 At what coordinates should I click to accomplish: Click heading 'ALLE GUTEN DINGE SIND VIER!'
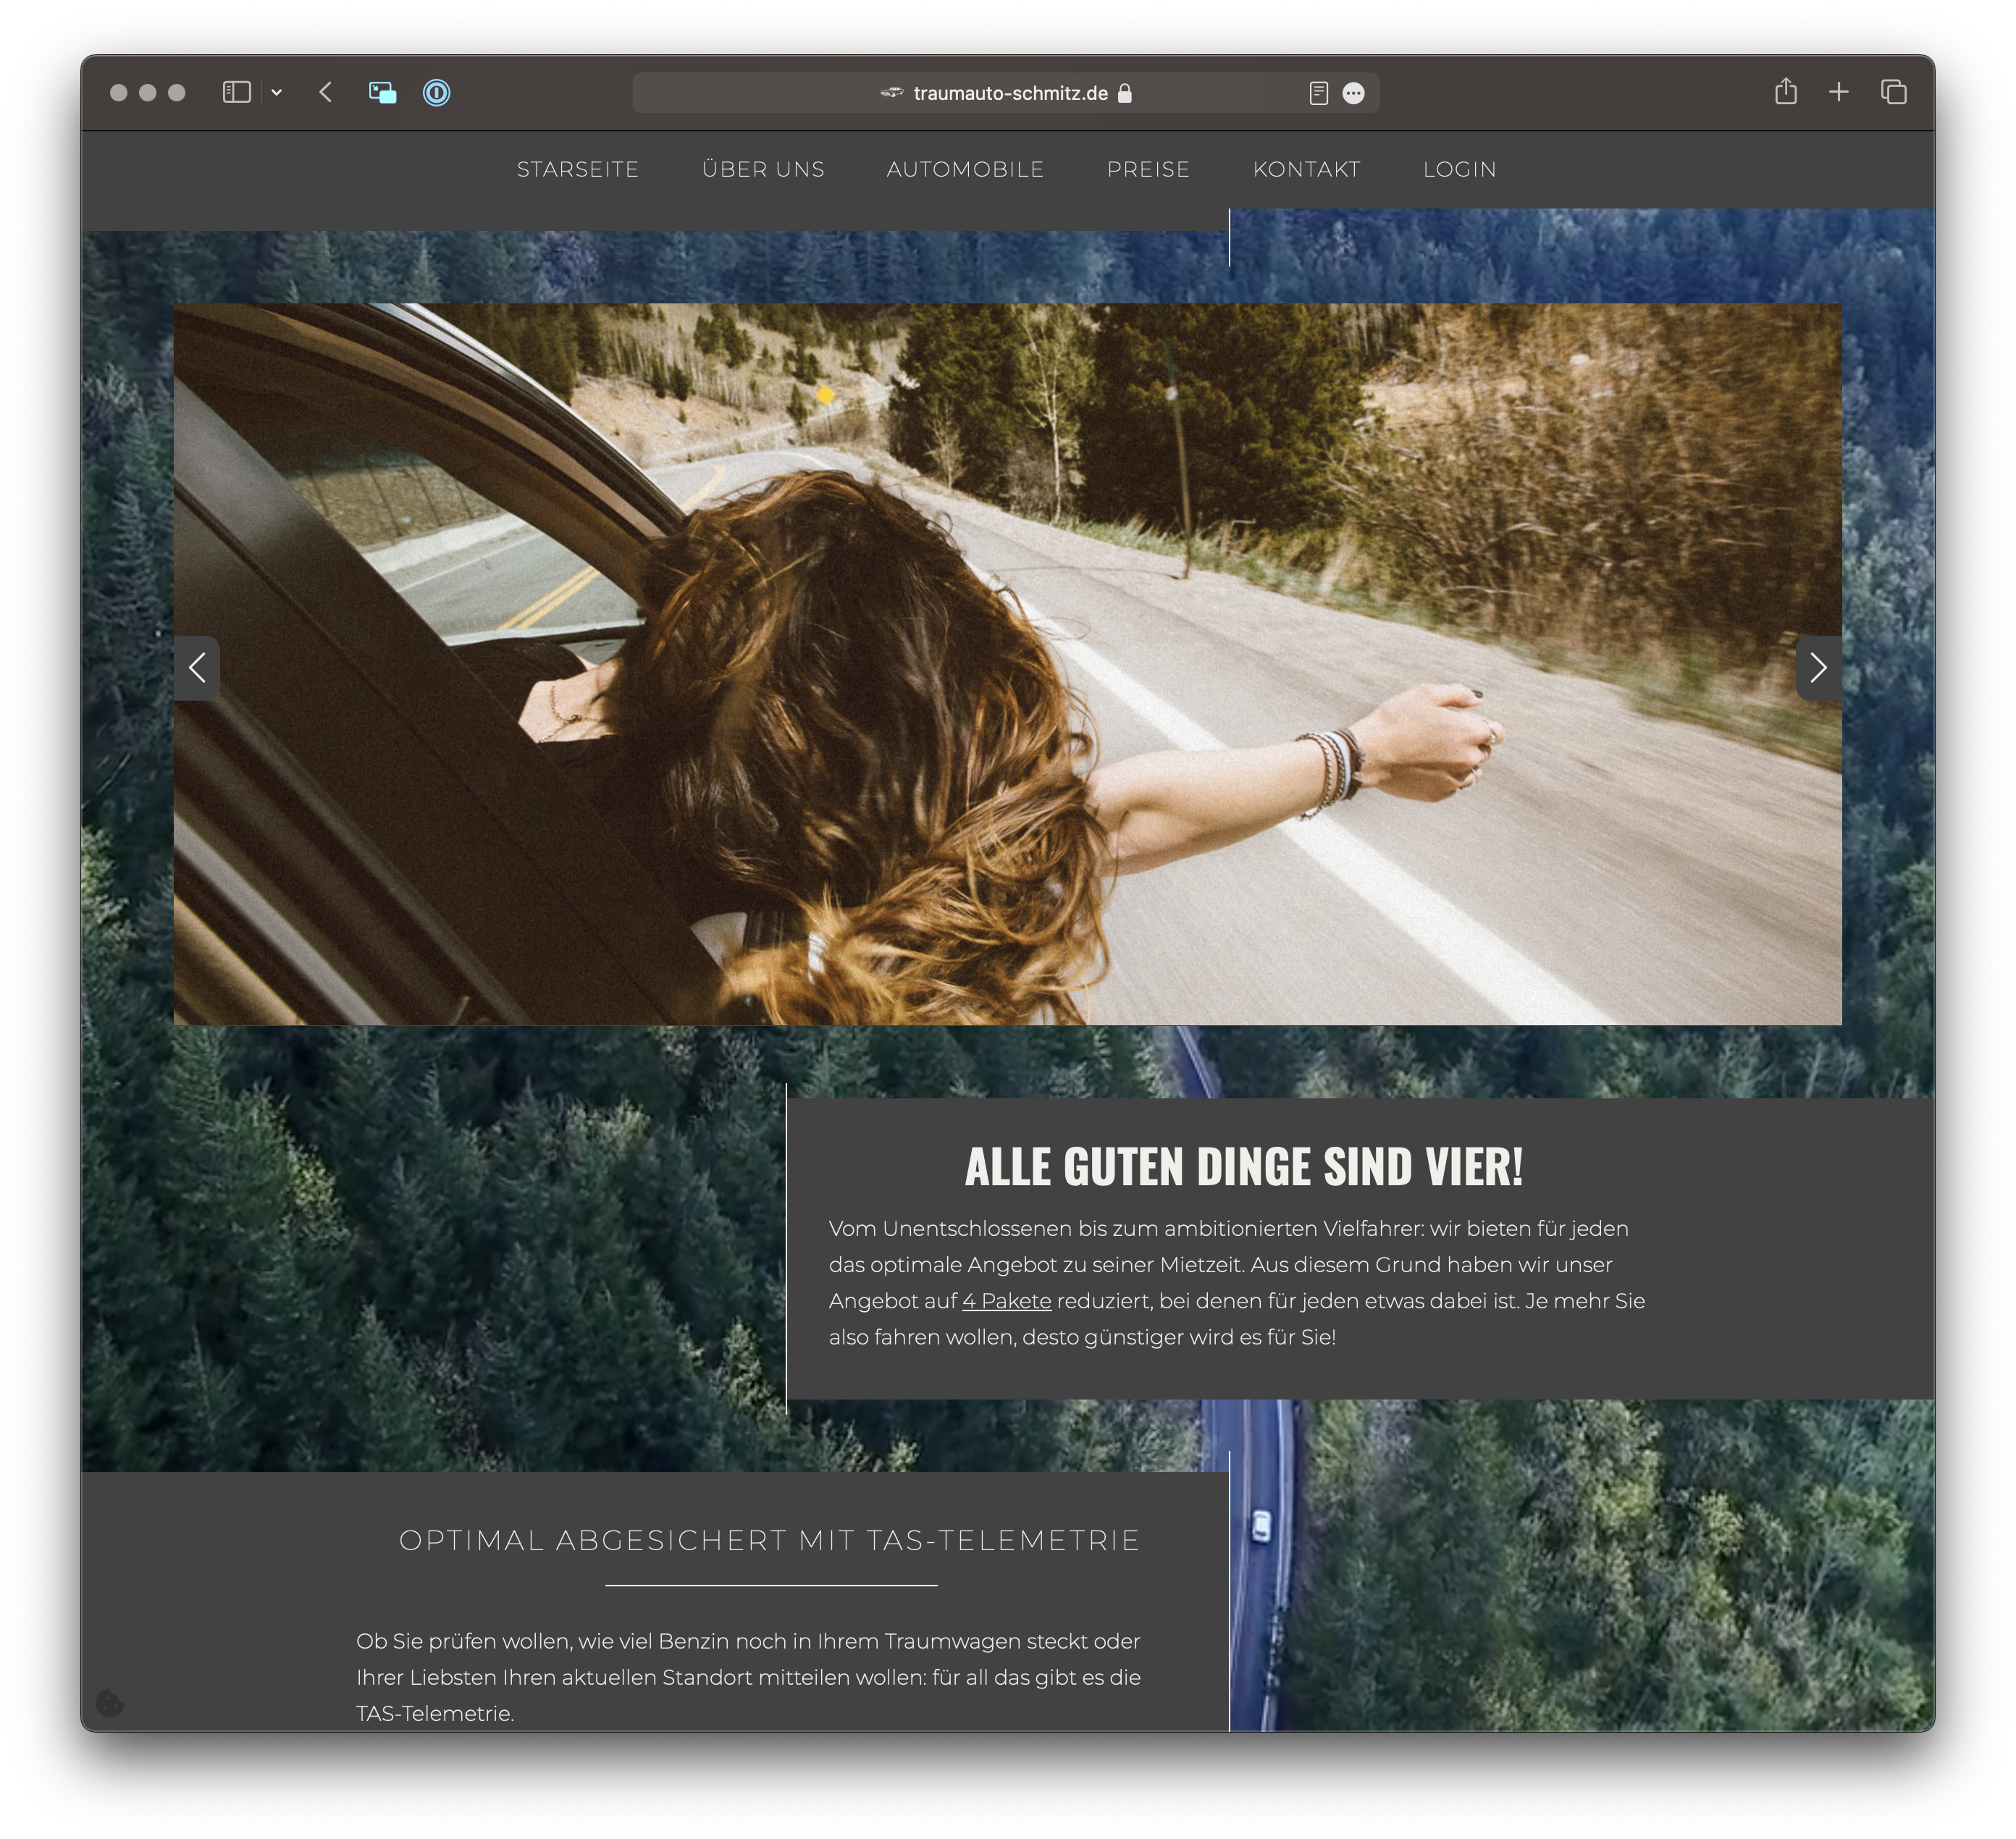(1244, 1167)
